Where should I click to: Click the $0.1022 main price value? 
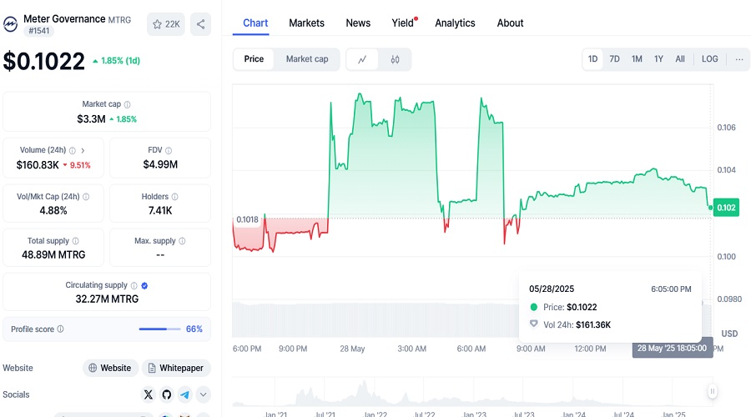pos(44,61)
